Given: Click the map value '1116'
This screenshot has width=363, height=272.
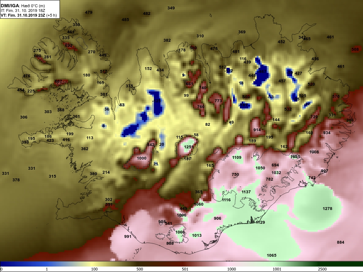Looking at the screenshot, I should (226, 200).
